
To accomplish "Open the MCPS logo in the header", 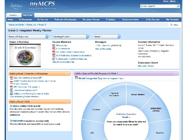I will 16,6.
